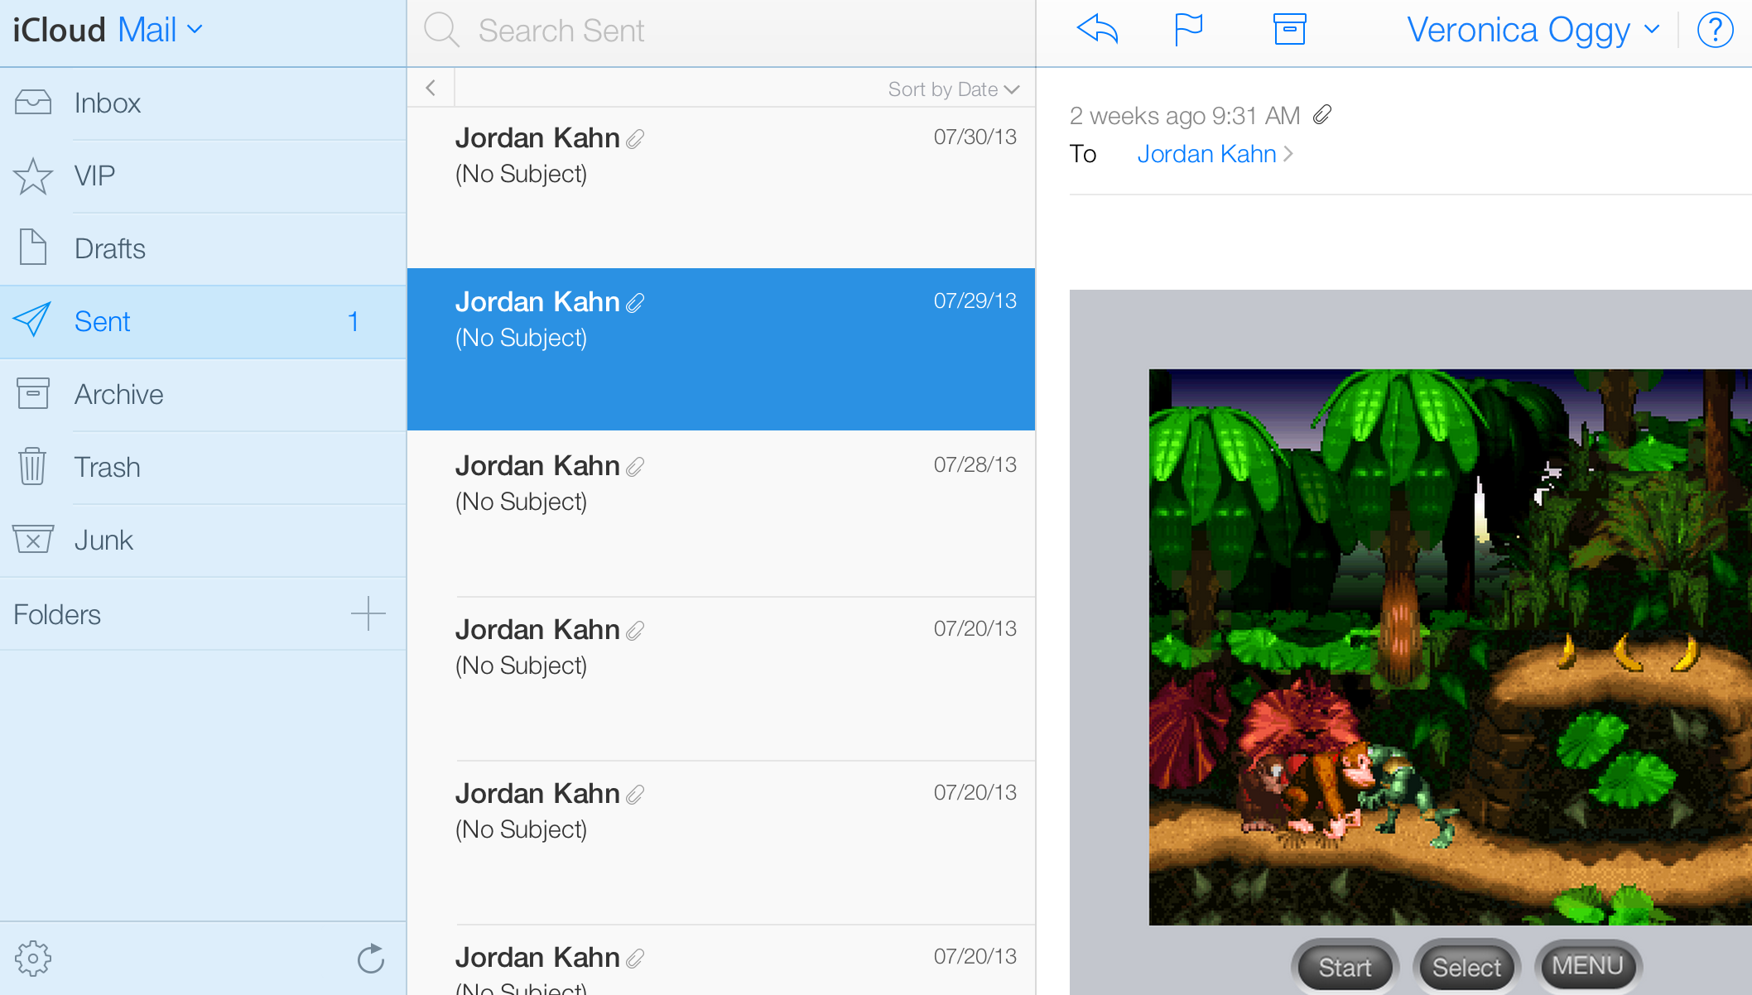Image resolution: width=1752 pixels, height=995 pixels.
Task: Open Help with the question mark button
Action: pyautogui.click(x=1715, y=30)
